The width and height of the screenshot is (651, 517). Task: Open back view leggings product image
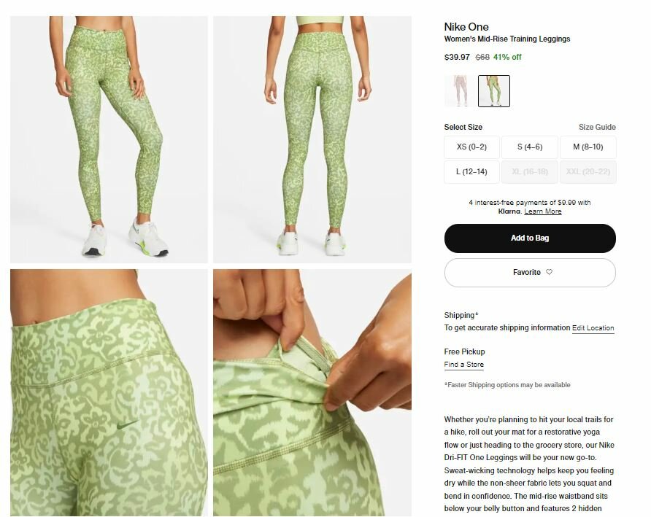point(312,139)
